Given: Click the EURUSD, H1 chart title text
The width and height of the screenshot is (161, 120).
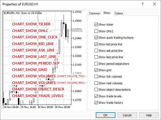Looking at the screenshot, I should [x=23, y=13].
